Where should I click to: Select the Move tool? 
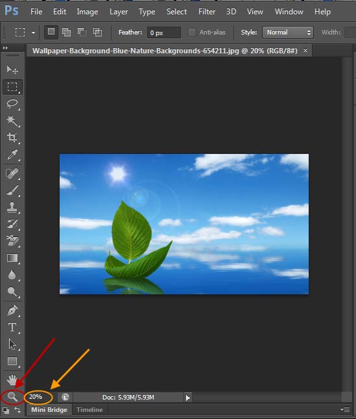(x=12, y=70)
